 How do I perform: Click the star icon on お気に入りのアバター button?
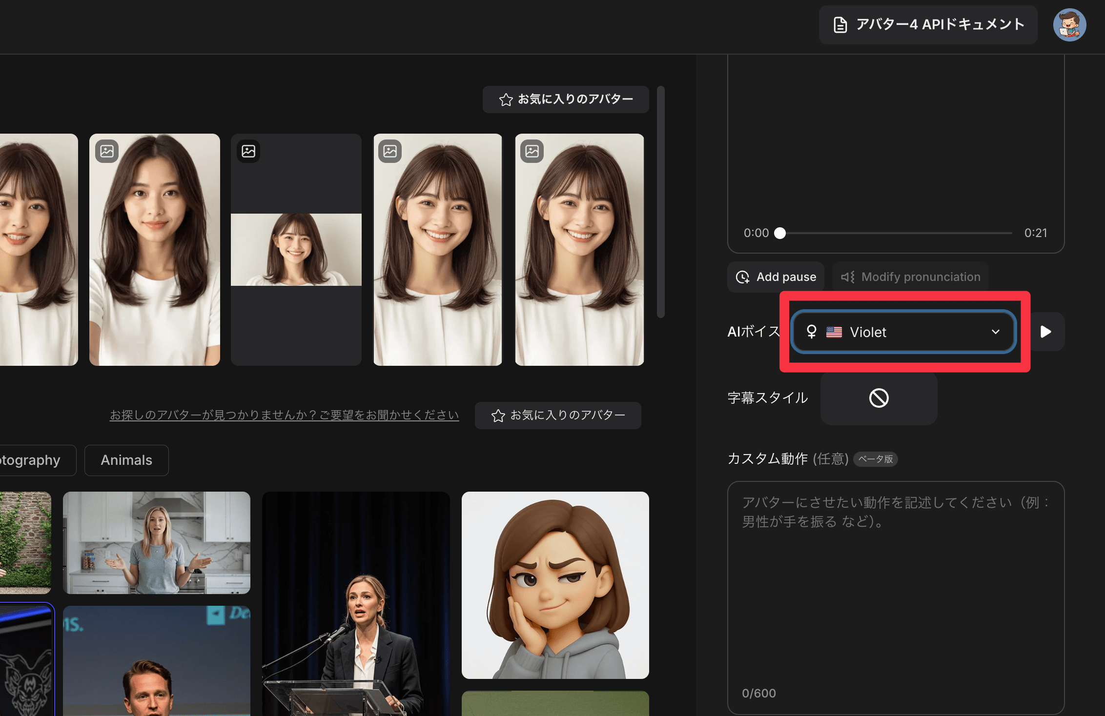tap(505, 99)
